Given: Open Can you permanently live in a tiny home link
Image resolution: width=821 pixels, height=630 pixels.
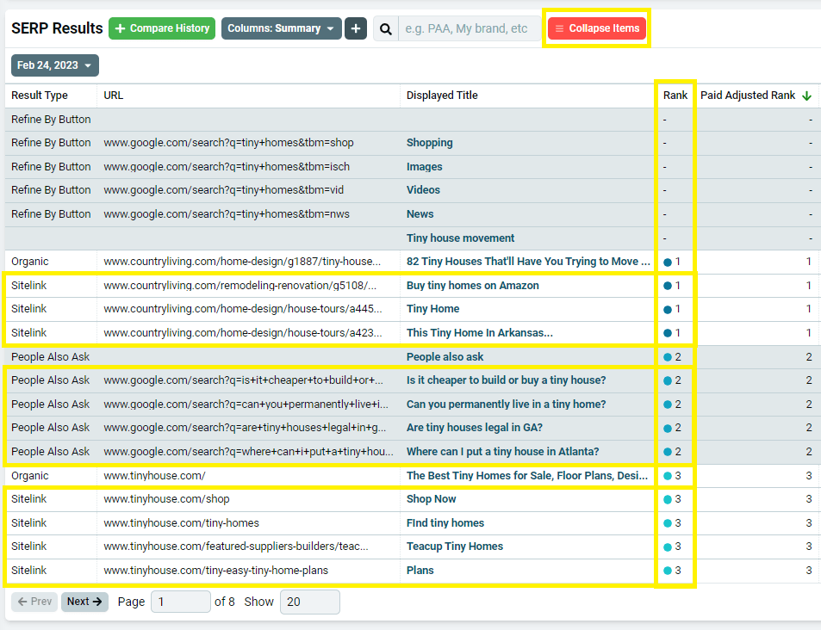Looking at the screenshot, I should tap(506, 405).
